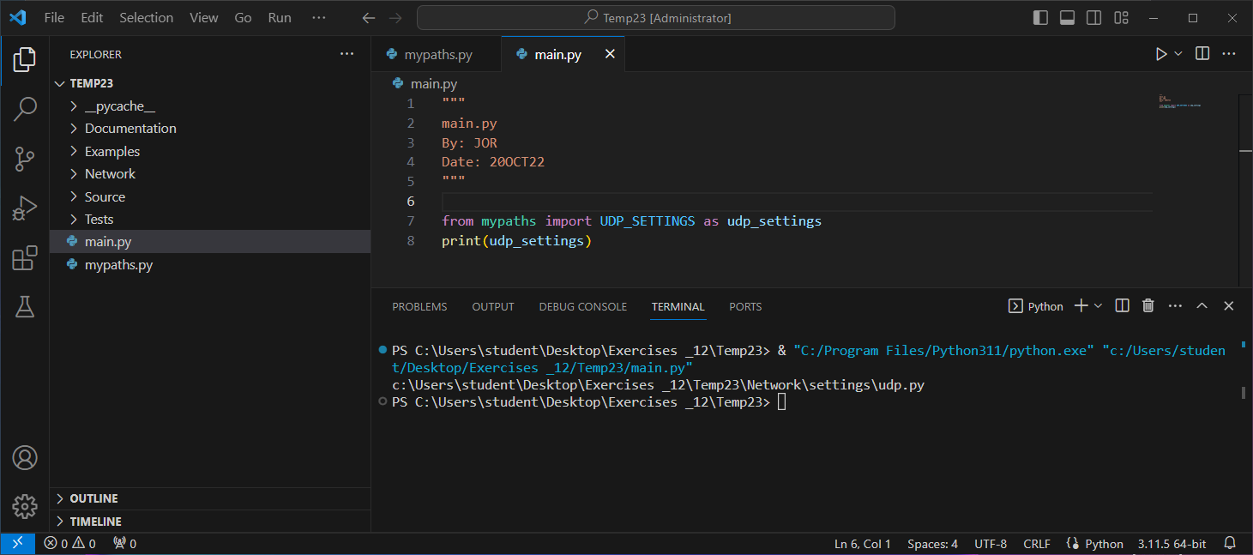Screen dimensions: 1253x555
Task: Open the Search view in activity bar
Action: point(25,109)
